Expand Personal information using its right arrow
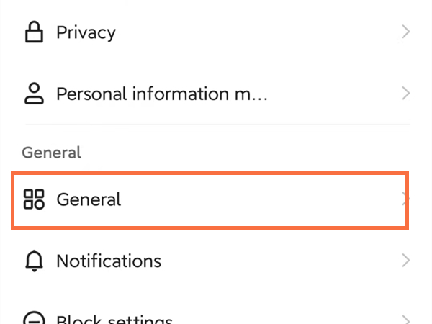This screenshot has height=324, width=432. coord(406,94)
